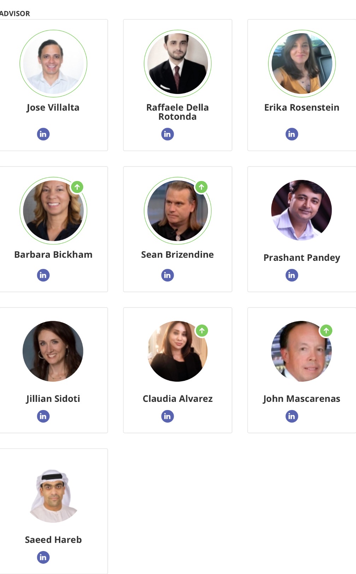
Task: Click the Jillian Sidoti name
Action: coord(53,399)
